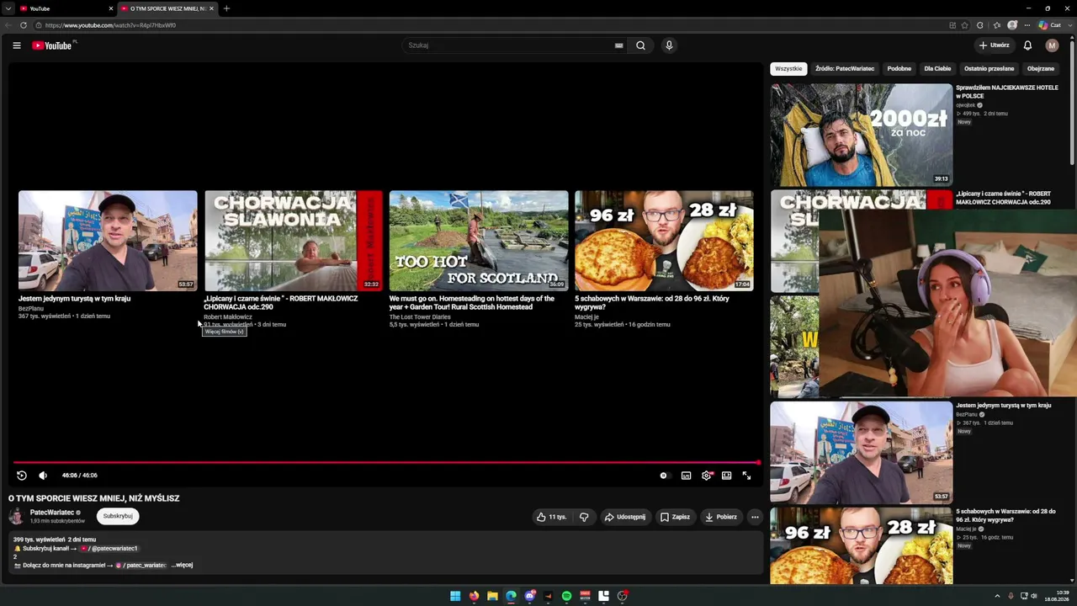Image resolution: width=1077 pixels, height=606 pixels.
Task: Open end-screen thumbnail 'Too Hot for Scotland'
Action: coord(479,241)
